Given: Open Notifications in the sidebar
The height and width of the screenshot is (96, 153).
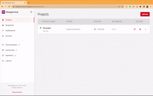Looking at the screenshot, I should (x=10, y=30).
